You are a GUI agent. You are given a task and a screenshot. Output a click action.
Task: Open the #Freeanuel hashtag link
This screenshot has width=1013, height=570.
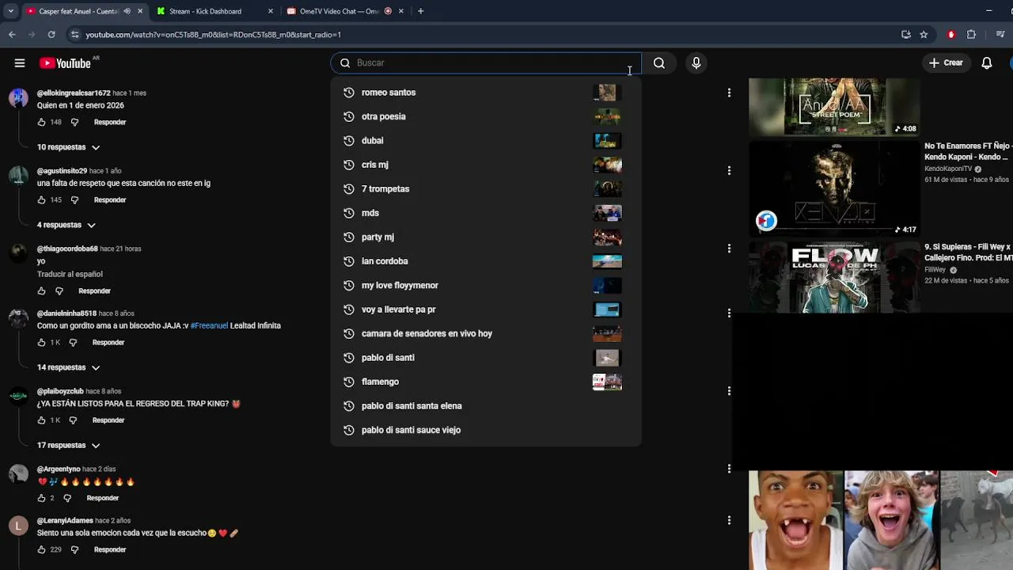[209, 325]
